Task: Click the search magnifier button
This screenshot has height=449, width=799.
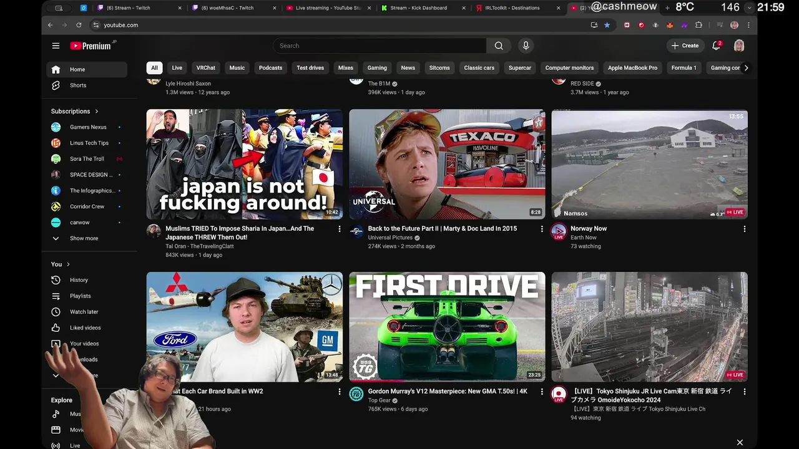Action: pos(499,46)
